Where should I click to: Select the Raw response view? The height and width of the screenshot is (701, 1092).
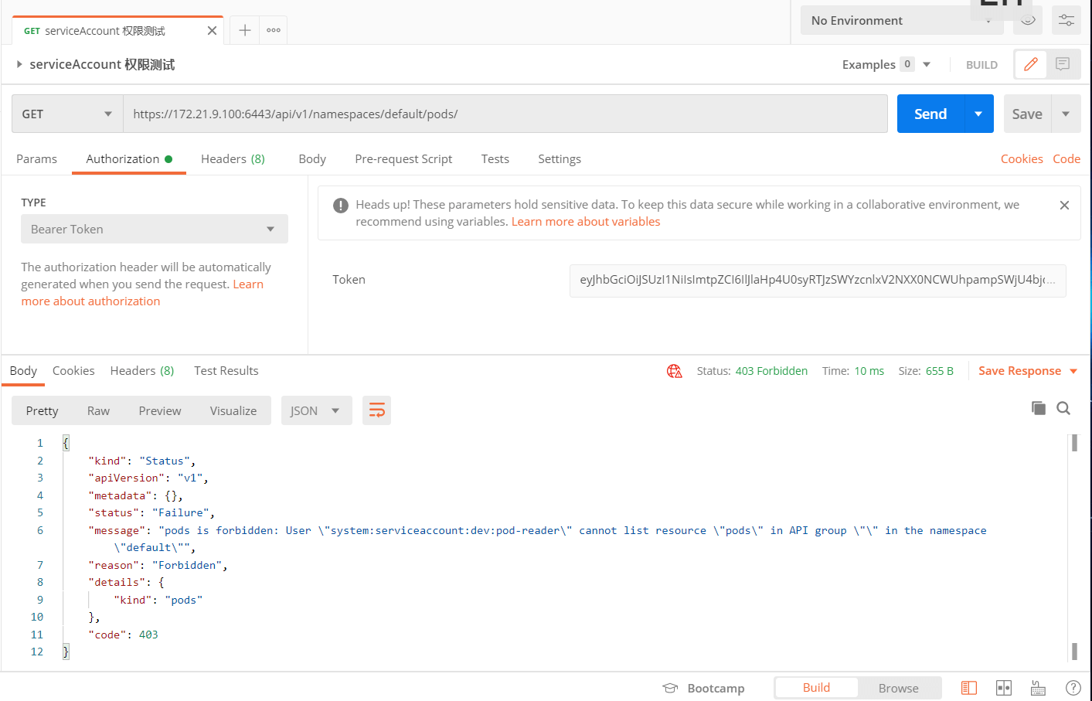[x=98, y=410]
